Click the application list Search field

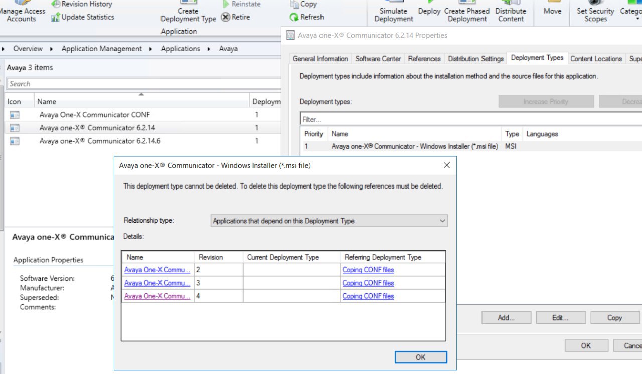click(x=143, y=84)
